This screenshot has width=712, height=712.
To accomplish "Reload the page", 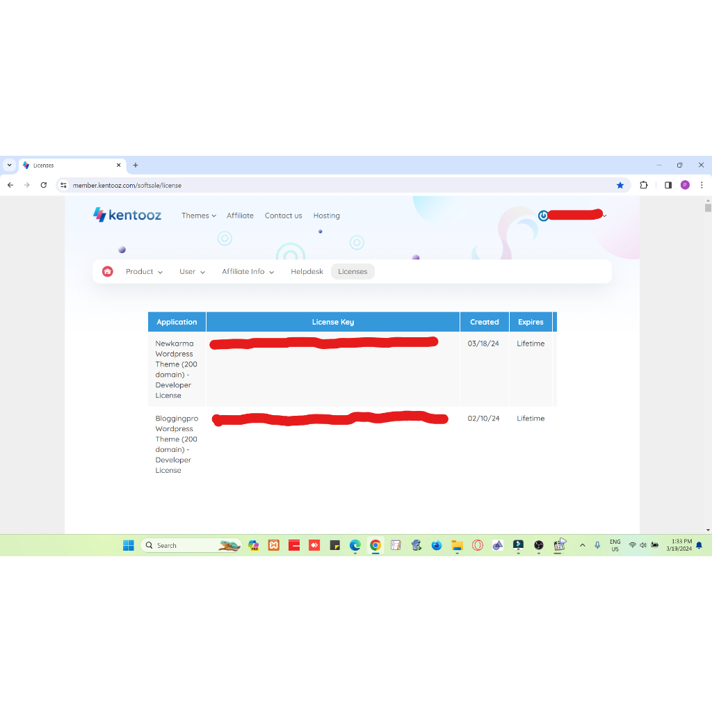I will pos(44,185).
